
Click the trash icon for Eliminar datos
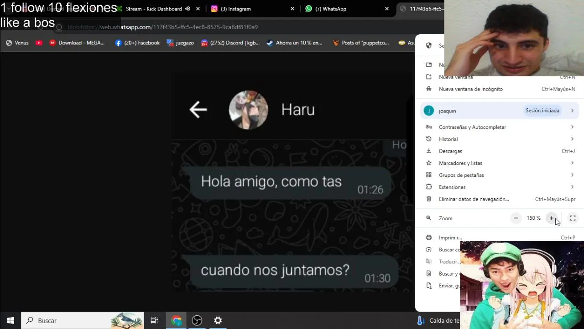pyautogui.click(x=428, y=199)
